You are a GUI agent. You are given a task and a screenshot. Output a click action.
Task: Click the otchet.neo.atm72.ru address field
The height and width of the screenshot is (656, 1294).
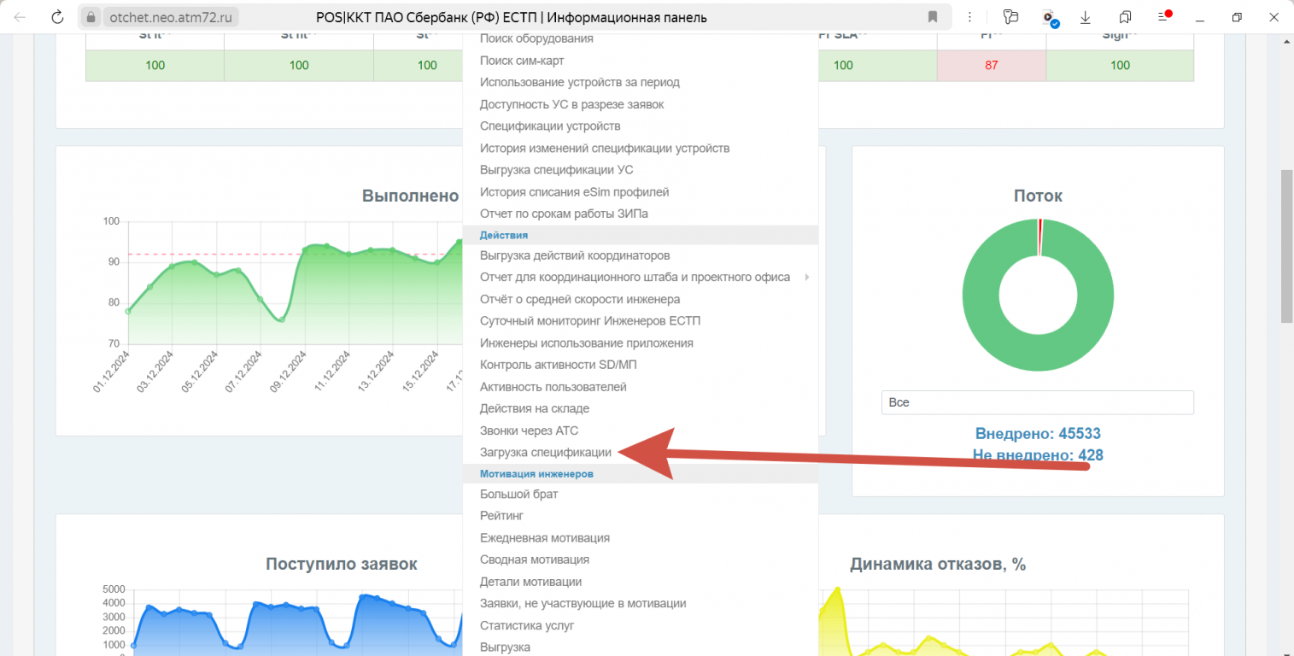[171, 17]
